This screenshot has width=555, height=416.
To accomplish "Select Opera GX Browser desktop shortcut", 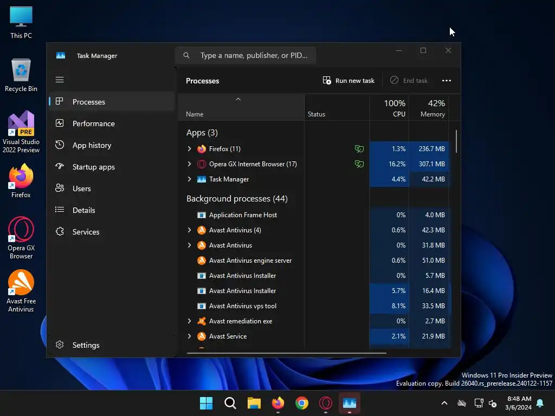I will (21, 238).
